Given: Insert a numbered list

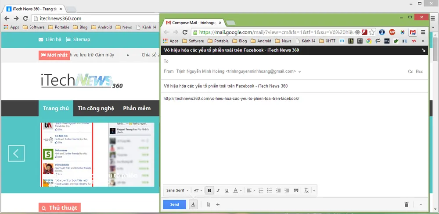Looking at the screenshot, I should (261, 190).
